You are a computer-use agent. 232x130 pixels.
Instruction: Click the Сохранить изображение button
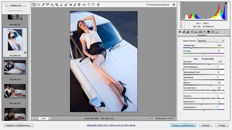click(x=18, y=125)
